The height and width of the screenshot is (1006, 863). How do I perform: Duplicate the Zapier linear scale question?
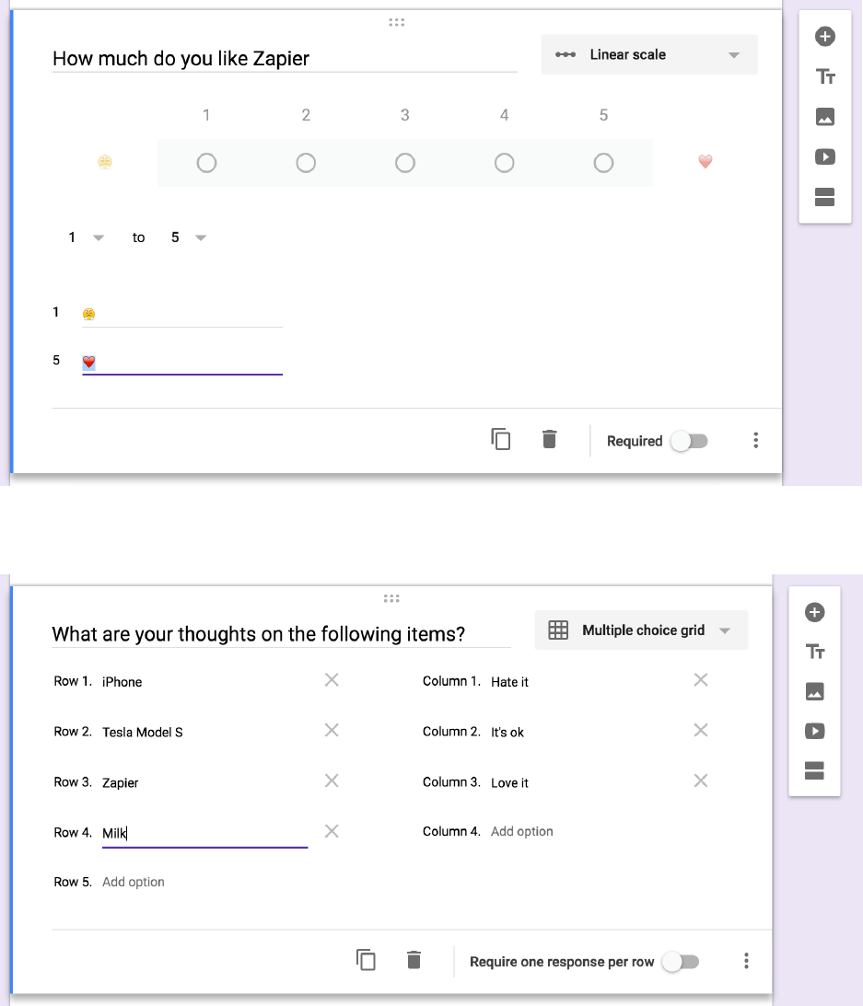(501, 440)
